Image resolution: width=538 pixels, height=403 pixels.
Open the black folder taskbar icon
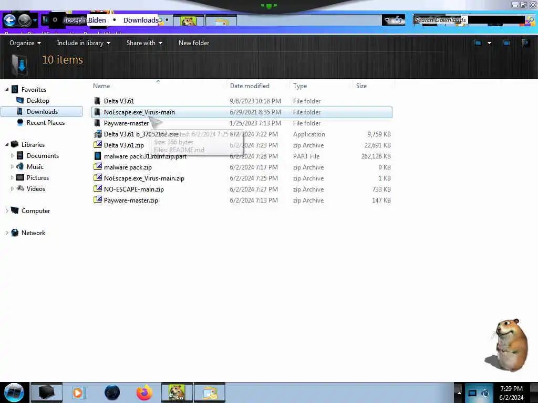pyautogui.click(x=47, y=393)
